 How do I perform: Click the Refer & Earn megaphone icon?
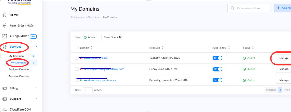[5, 25]
